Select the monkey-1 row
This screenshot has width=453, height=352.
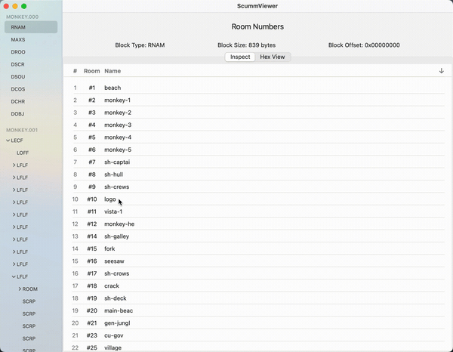[258, 100]
